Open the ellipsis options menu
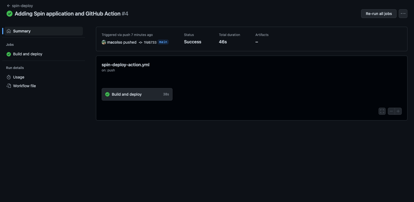This screenshot has width=414, height=202. pyautogui.click(x=403, y=13)
